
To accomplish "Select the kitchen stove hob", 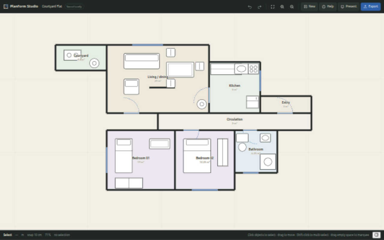I will click(x=253, y=69).
